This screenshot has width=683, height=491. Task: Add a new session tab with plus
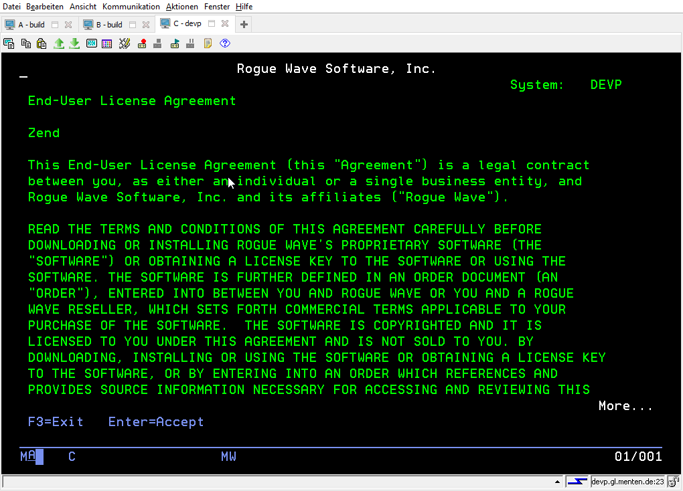[x=244, y=25]
